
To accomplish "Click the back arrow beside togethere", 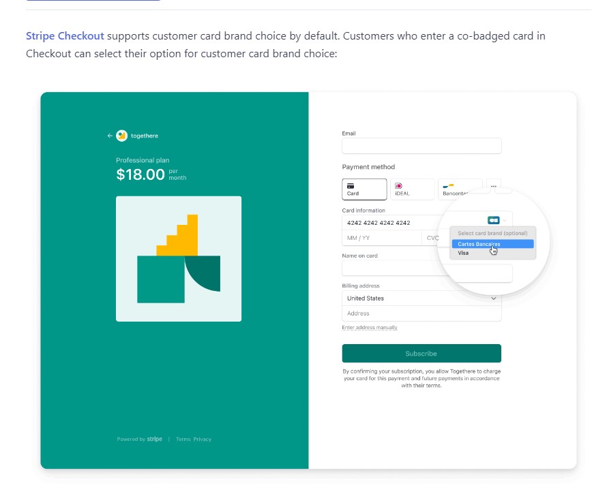I will point(110,136).
